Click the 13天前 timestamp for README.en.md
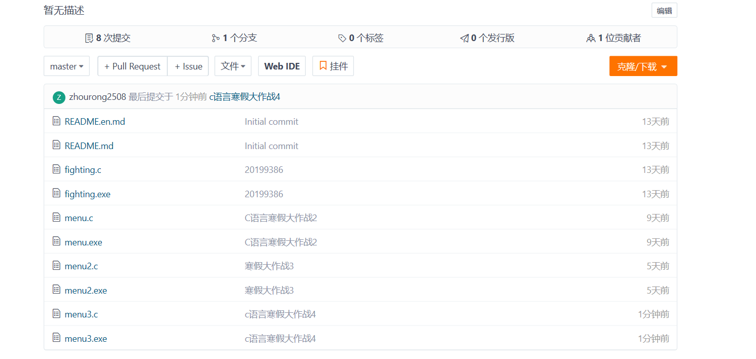756x359 pixels. pyautogui.click(x=656, y=122)
